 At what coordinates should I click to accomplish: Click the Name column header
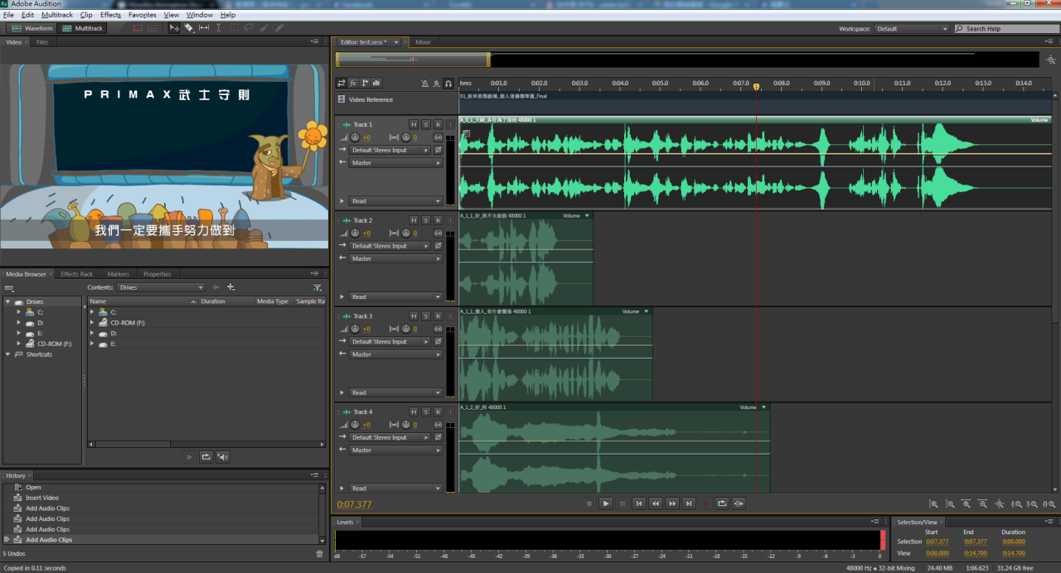point(143,301)
